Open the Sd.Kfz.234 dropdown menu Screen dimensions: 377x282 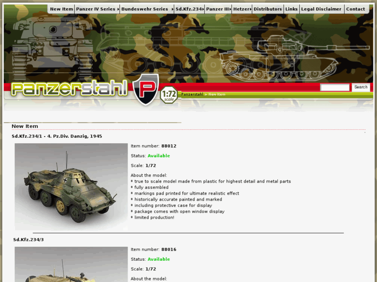[x=189, y=9]
